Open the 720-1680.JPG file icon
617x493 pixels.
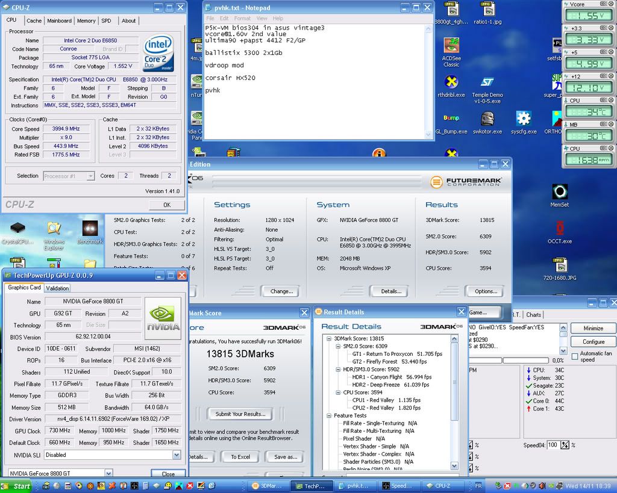[559, 265]
